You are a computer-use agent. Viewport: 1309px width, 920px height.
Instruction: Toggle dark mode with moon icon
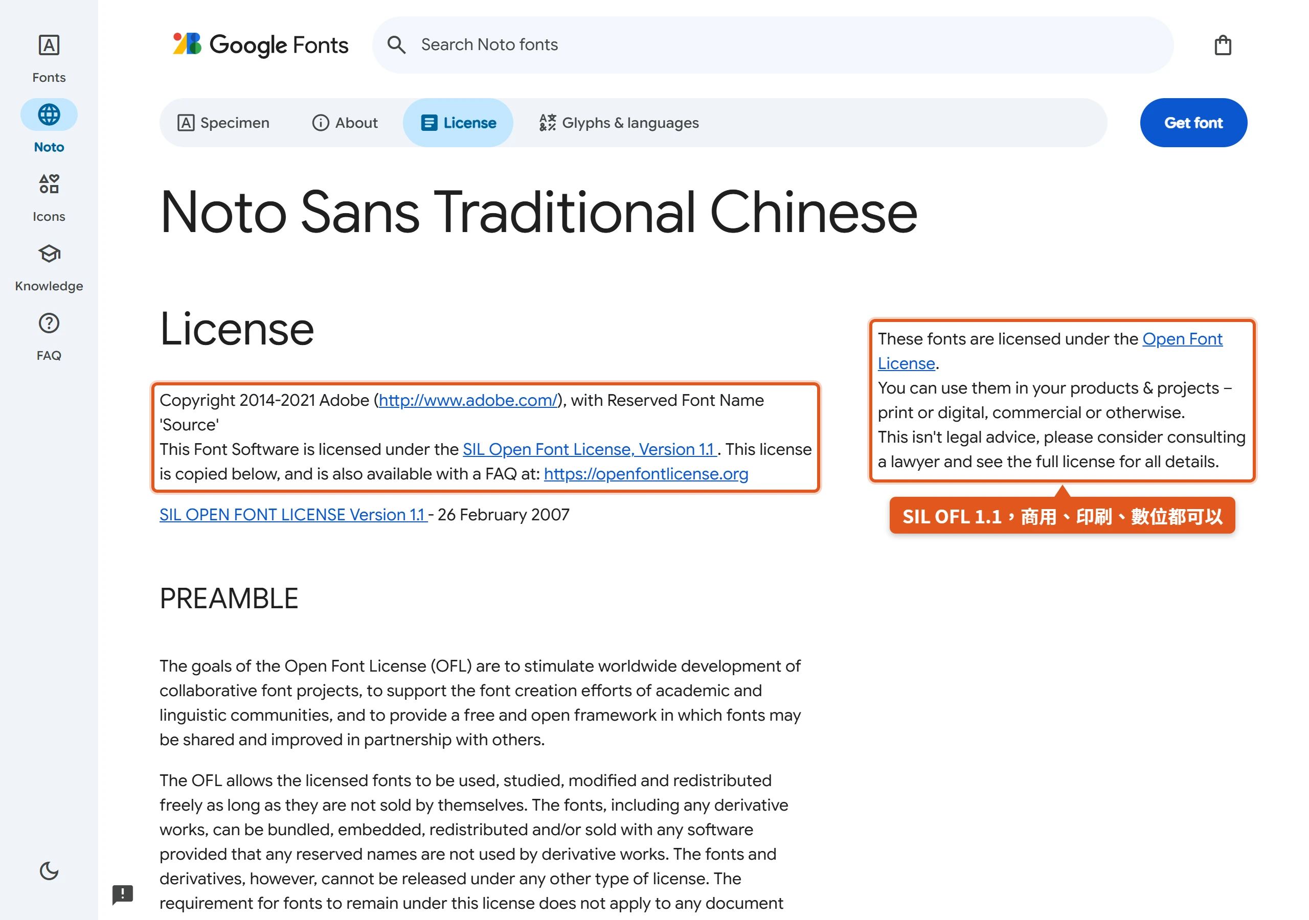click(49, 870)
